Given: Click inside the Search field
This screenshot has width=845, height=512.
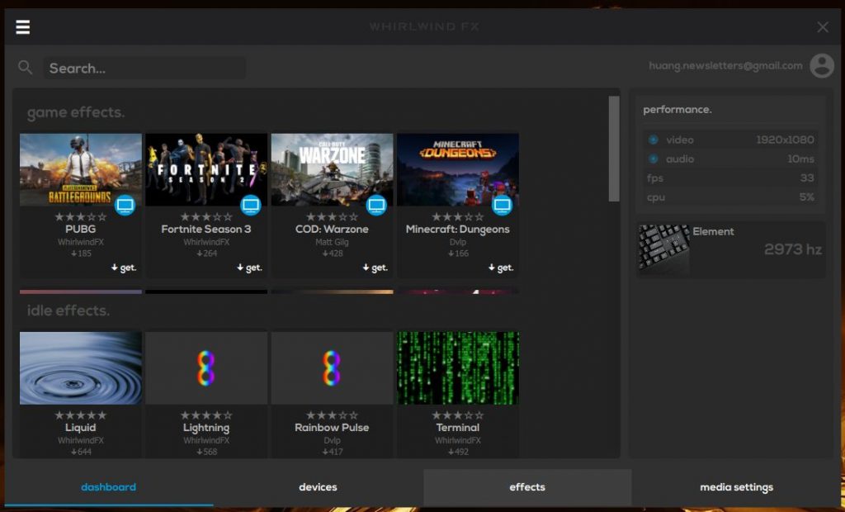Looking at the screenshot, I should (x=144, y=69).
